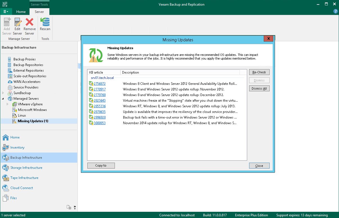Expand the SureBackup tree node

click(x=3, y=93)
